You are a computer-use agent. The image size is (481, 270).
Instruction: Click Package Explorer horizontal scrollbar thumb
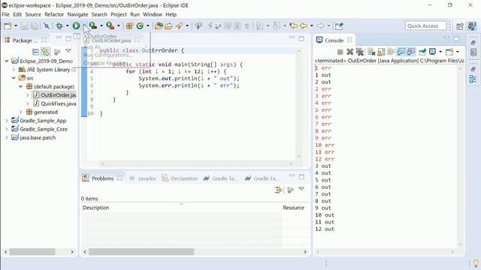pos(32,252)
